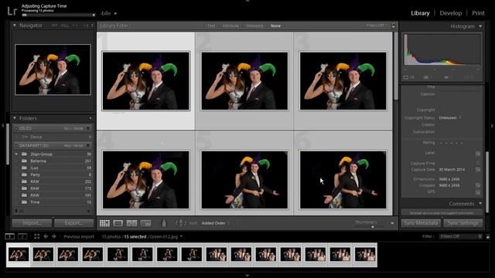Screen dimensions: 495x278
Task: Set navigator zoom to FIT
Action: 55,25
